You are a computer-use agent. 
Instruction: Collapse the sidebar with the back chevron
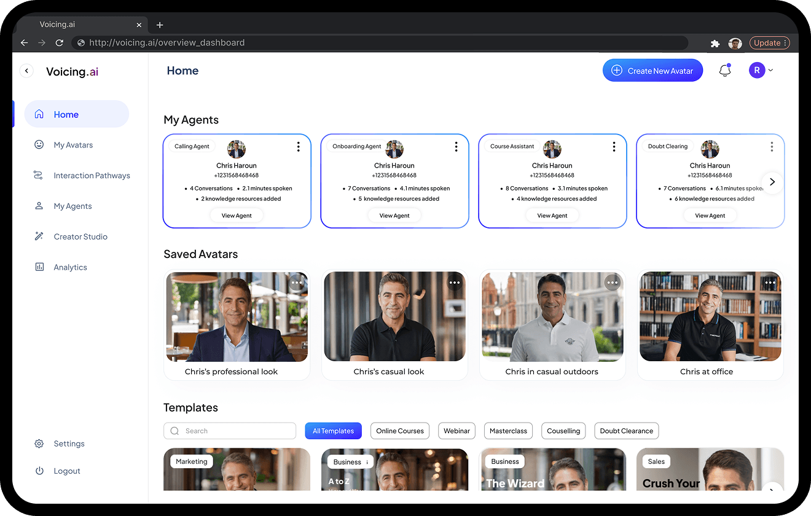[26, 71]
